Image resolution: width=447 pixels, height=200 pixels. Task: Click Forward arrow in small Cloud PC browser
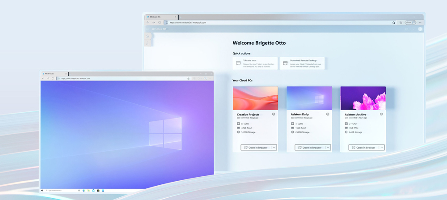[48, 78]
